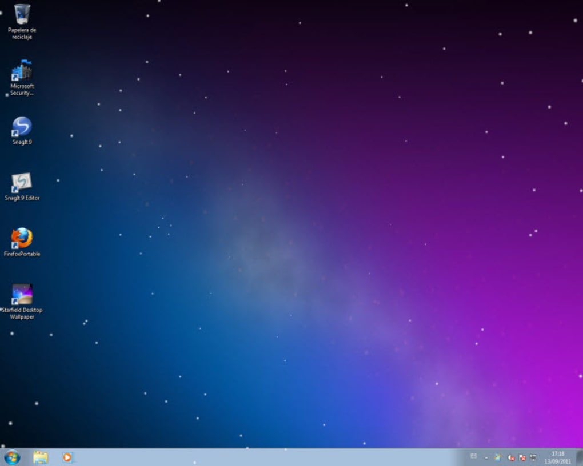Select the SnagIt 9 Editor shortcut label
The image size is (583, 466).
[x=22, y=198]
